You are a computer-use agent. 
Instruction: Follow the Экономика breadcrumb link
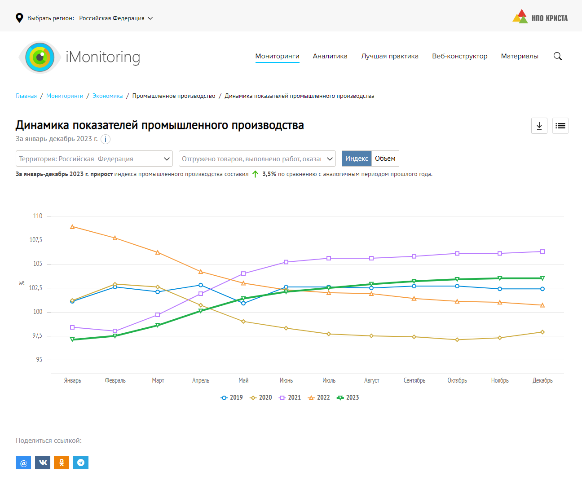[107, 96]
